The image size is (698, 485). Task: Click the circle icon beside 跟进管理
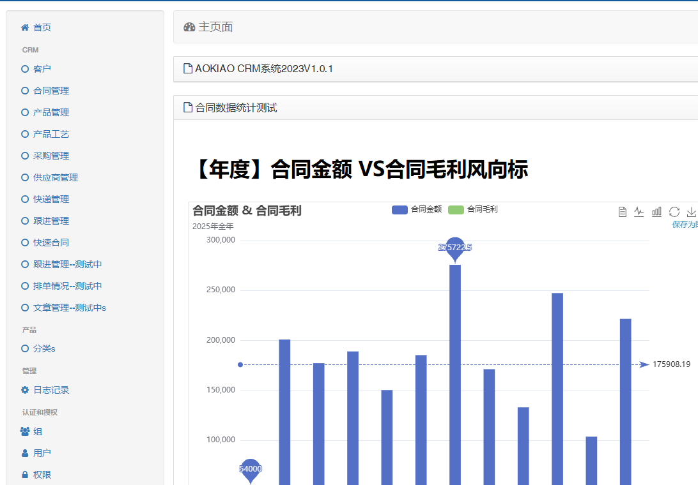point(25,221)
